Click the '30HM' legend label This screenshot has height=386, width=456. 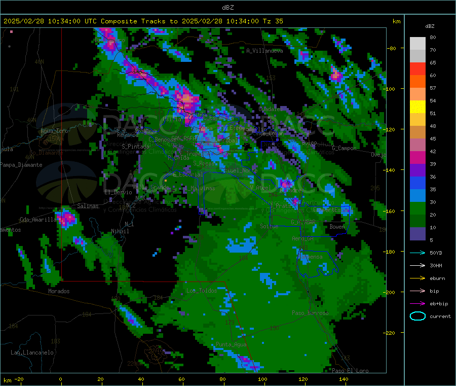(x=436, y=265)
